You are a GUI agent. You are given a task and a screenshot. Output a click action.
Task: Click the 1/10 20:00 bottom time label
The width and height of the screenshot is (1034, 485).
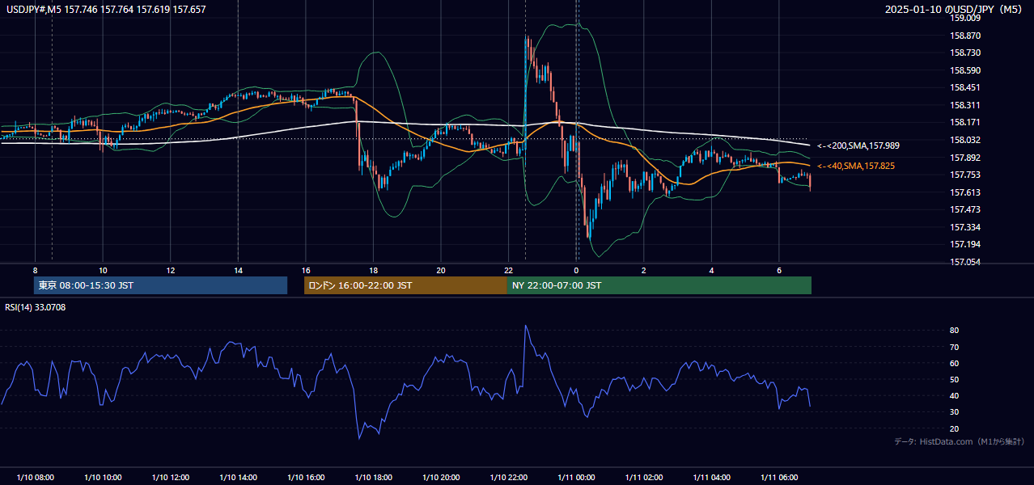[440, 478]
